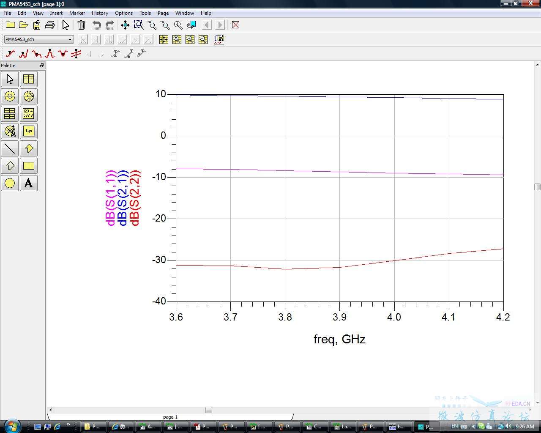
Task: Insert a Smith chart from palette
Action: click(x=29, y=96)
